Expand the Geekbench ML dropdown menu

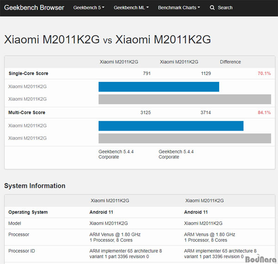tap(131, 7)
